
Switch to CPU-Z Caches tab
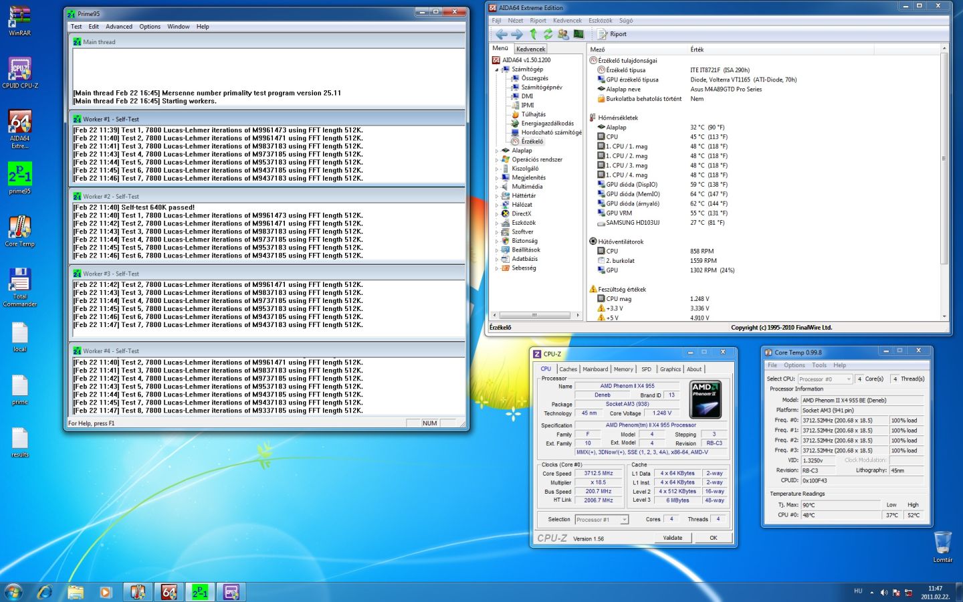tap(568, 369)
